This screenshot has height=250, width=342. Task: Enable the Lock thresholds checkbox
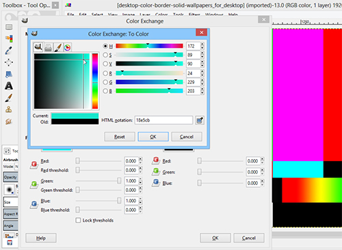point(78,220)
